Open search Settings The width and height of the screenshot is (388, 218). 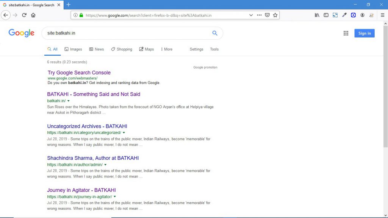(x=197, y=49)
